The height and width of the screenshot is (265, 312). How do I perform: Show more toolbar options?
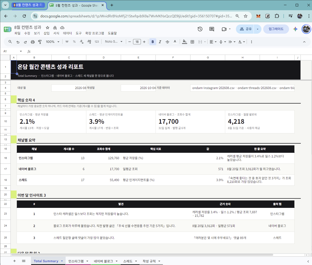coord(251,42)
